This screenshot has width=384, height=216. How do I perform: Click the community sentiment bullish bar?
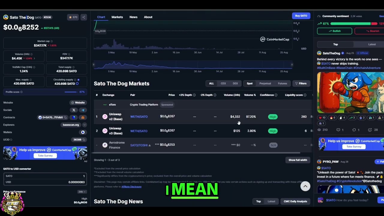click(x=350, y=24)
